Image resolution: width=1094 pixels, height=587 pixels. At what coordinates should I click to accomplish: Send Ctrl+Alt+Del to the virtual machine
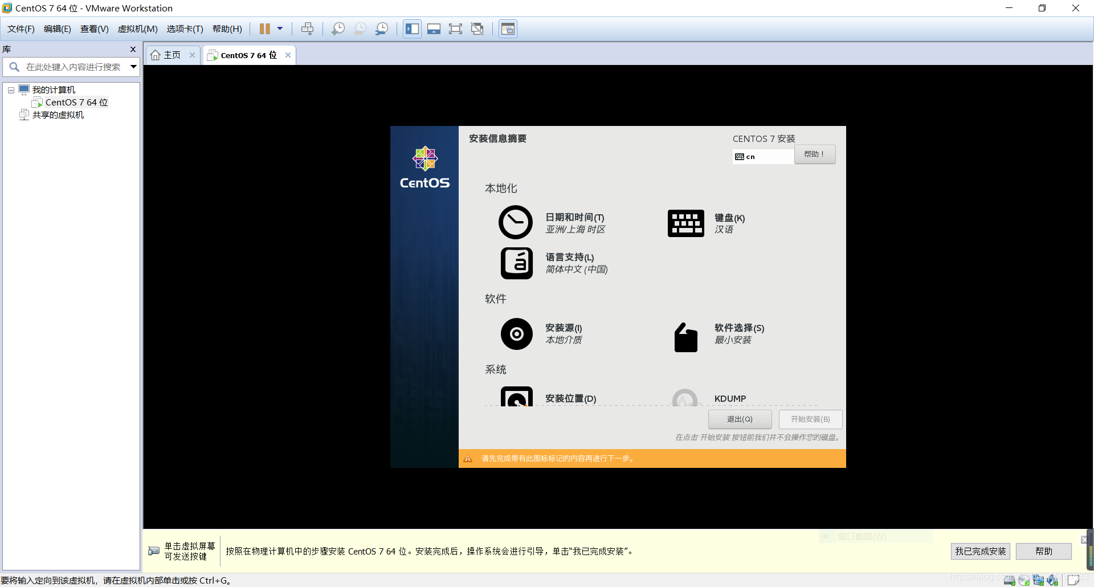[307, 28]
